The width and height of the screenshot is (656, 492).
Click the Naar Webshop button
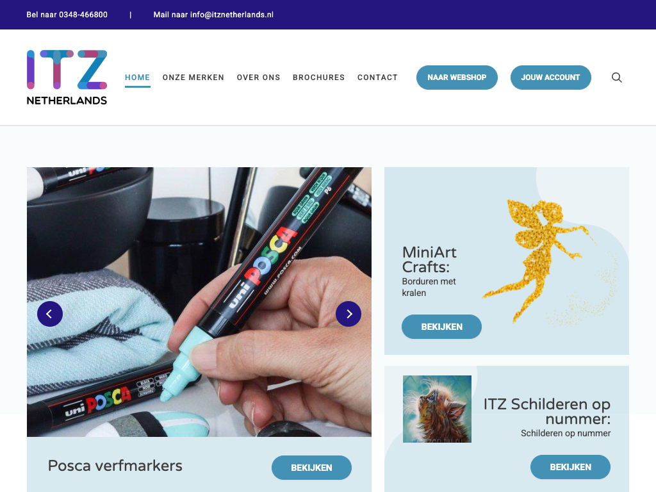(x=457, y=78)
